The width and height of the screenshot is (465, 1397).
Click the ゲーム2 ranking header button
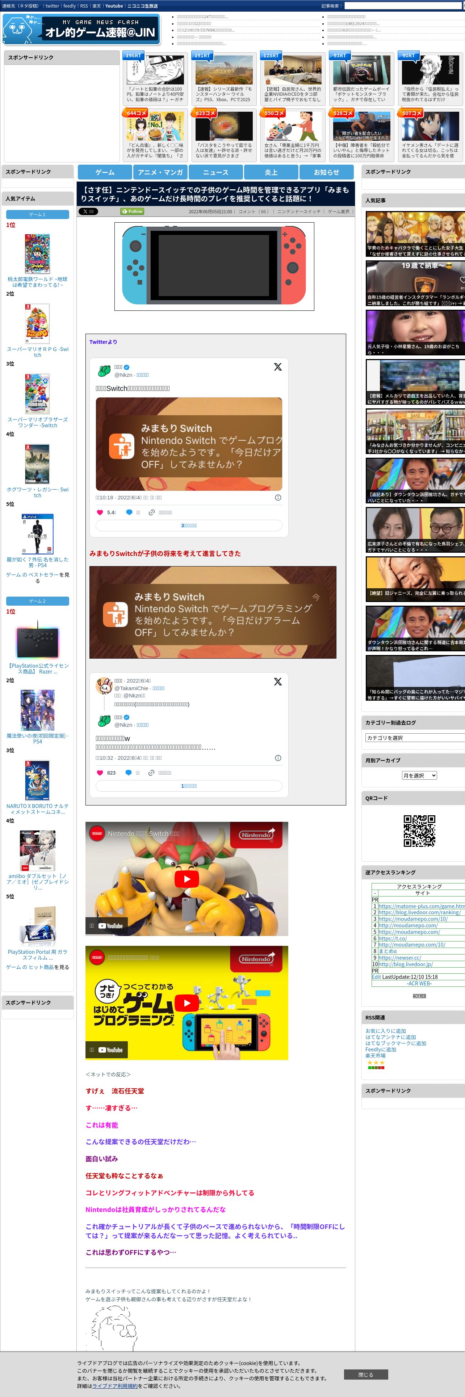coord(37,601)
